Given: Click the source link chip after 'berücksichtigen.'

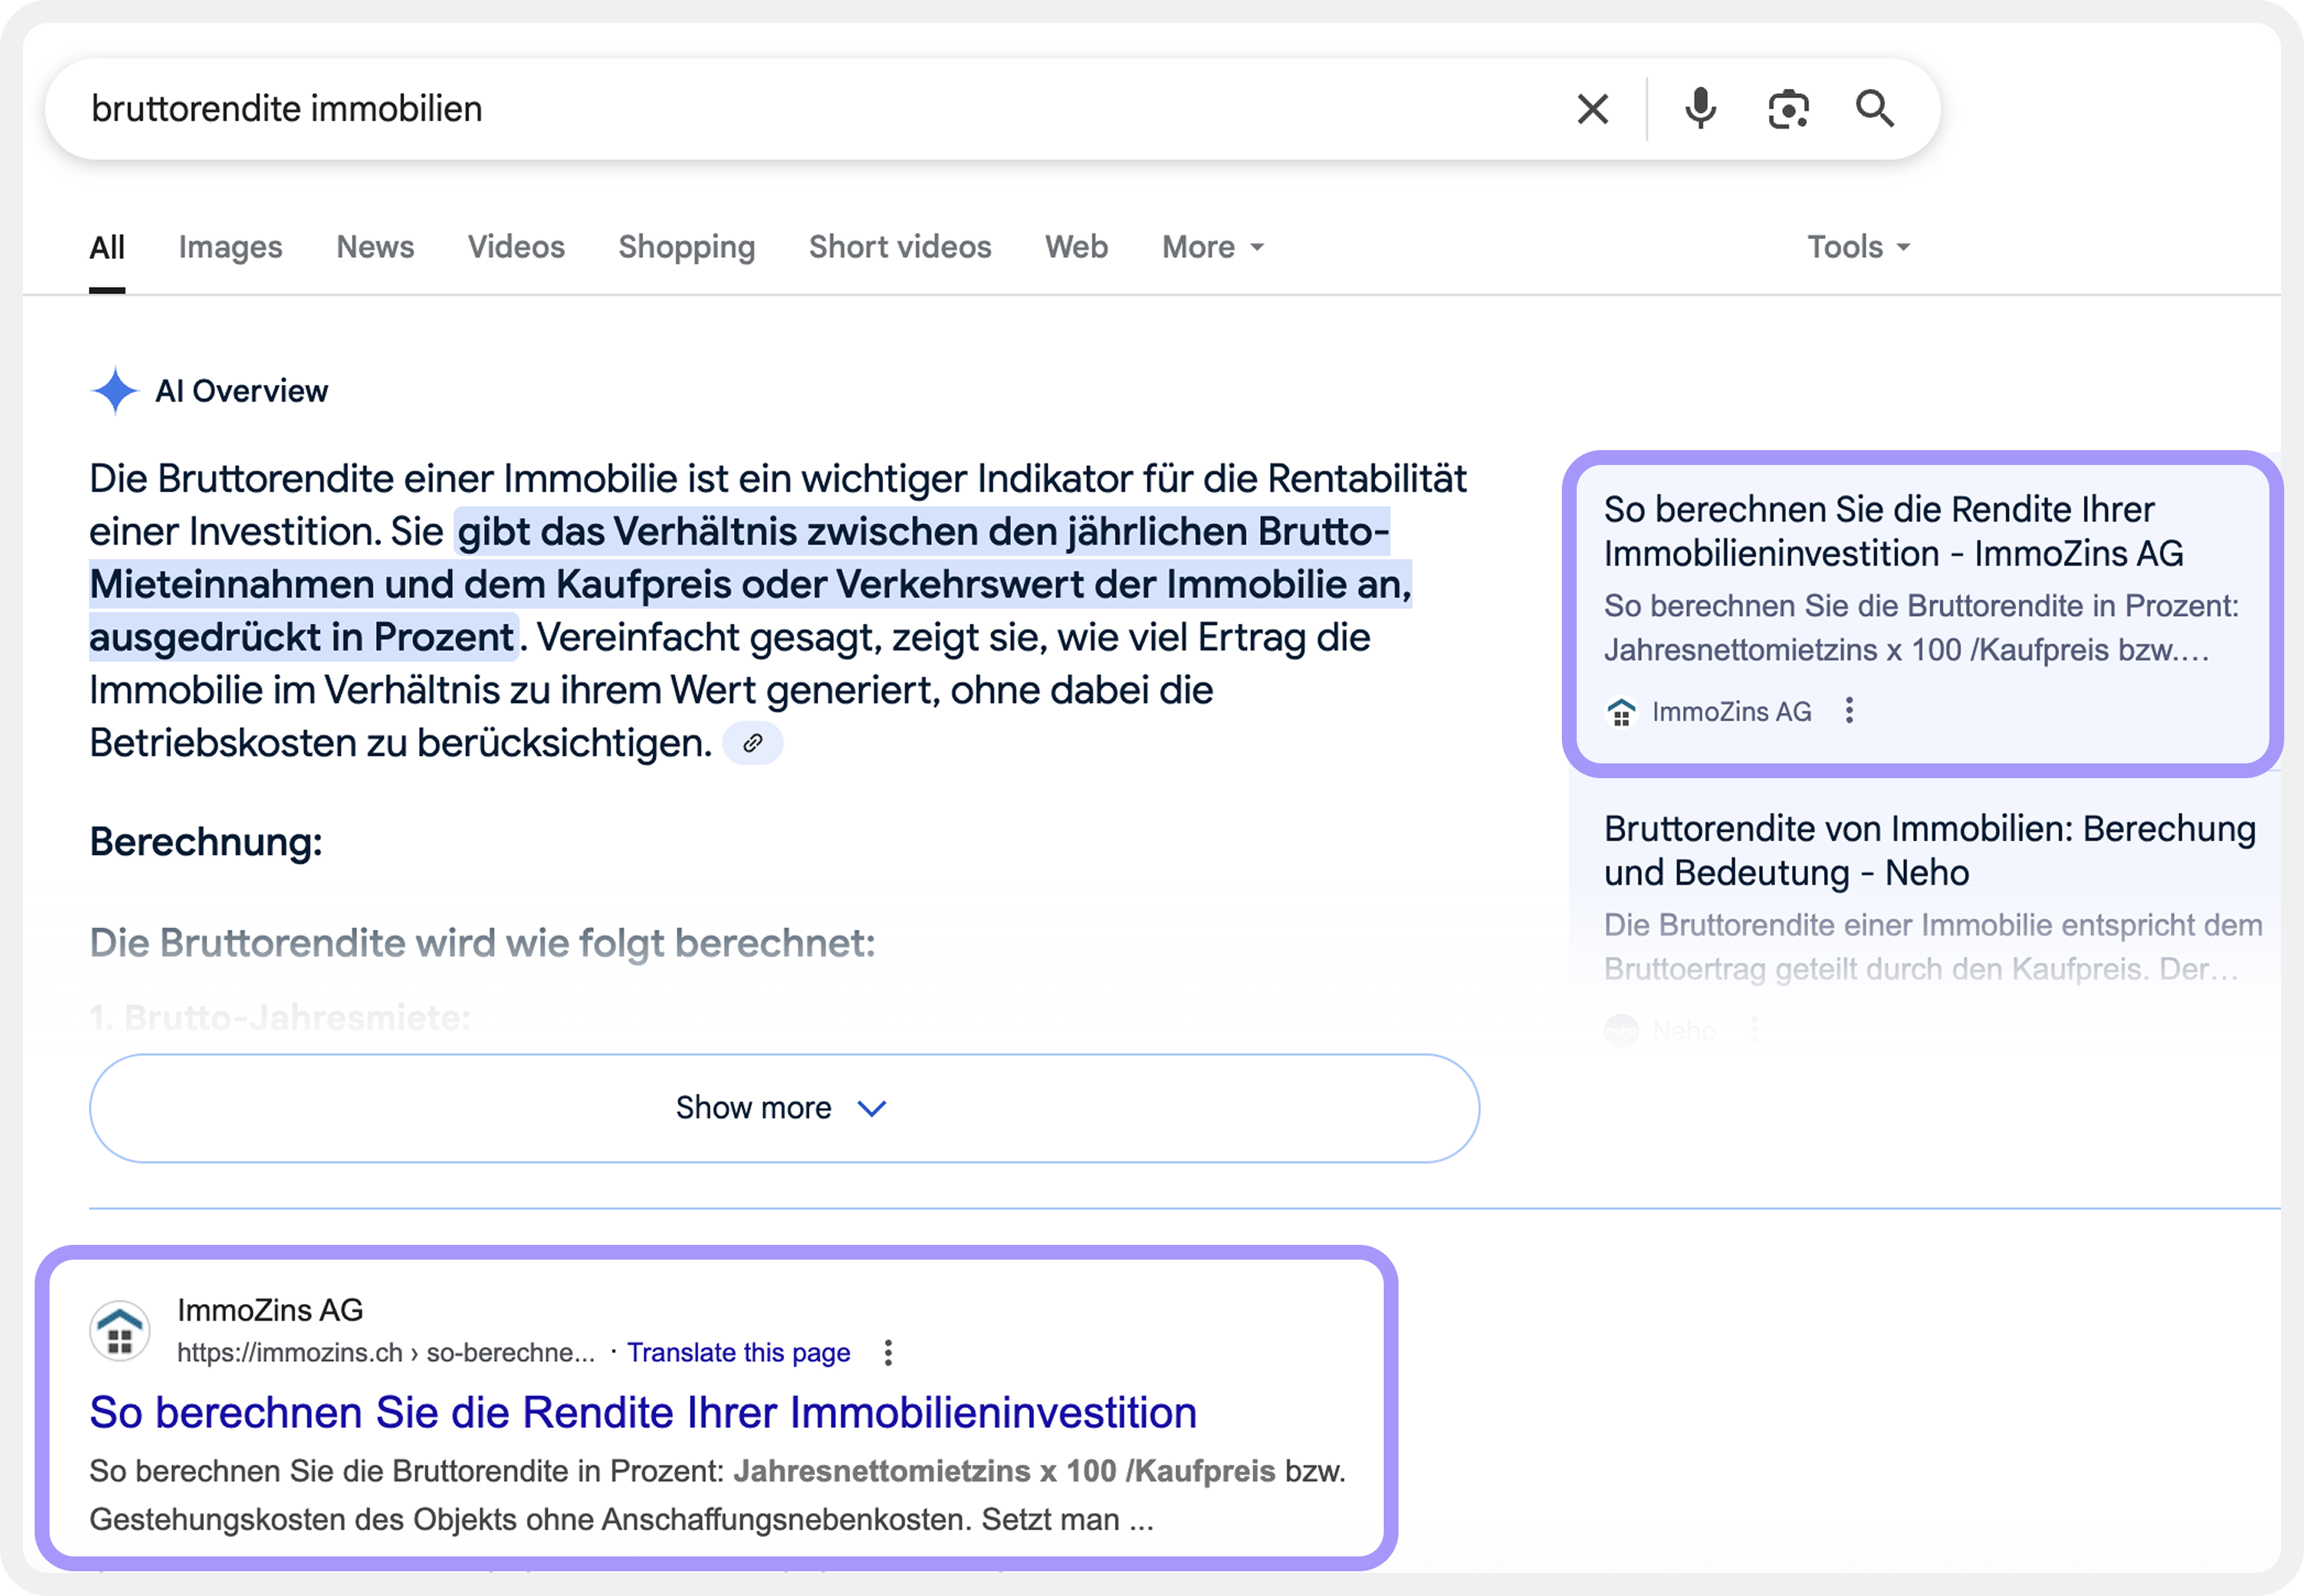Looking at the screenshot, I should (753, 743).
